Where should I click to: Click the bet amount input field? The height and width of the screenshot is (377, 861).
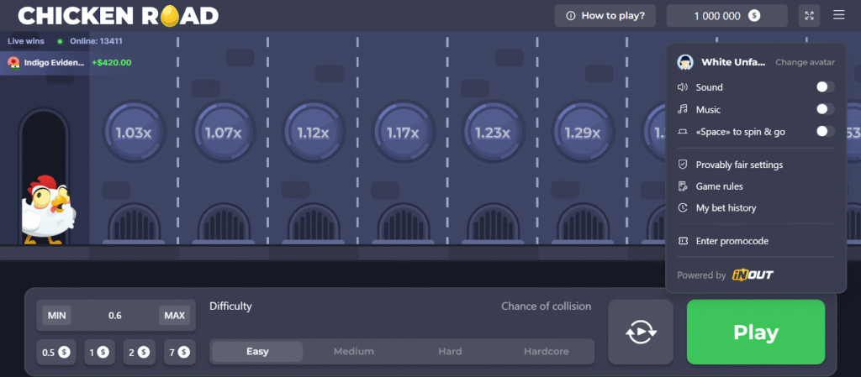[115, 316]
